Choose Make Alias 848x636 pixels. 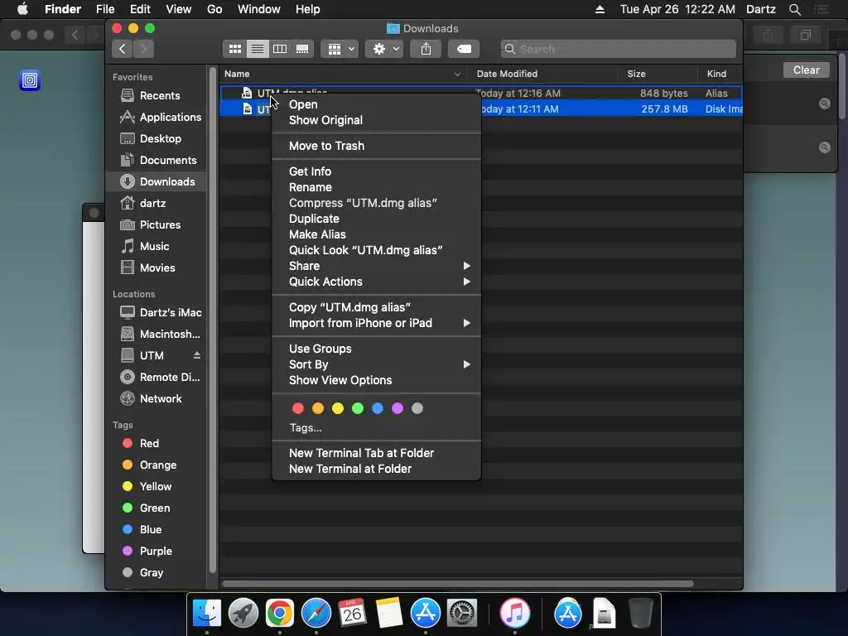click(376, 234)
